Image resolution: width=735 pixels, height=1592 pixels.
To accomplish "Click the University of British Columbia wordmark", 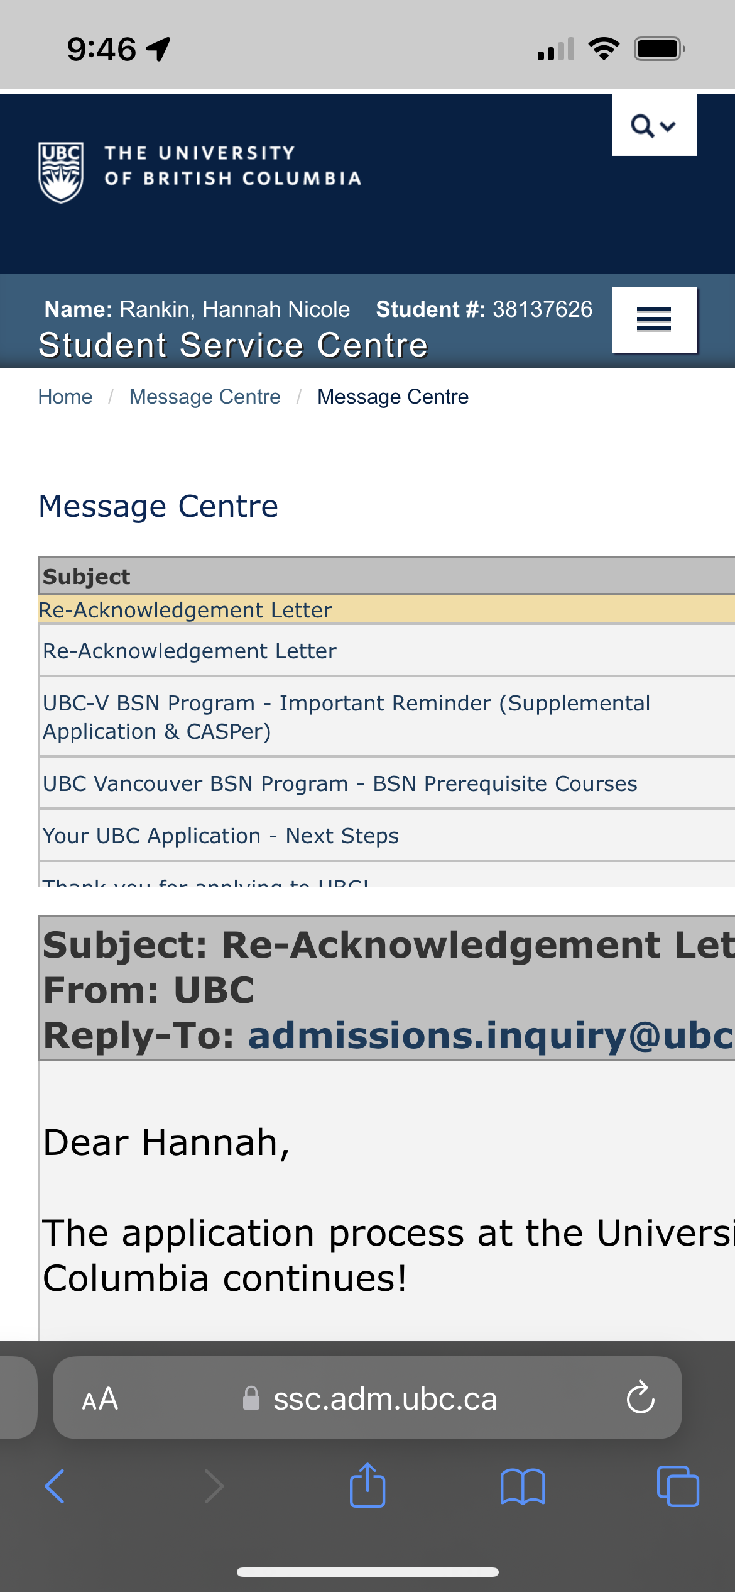I will coord(233,166).
